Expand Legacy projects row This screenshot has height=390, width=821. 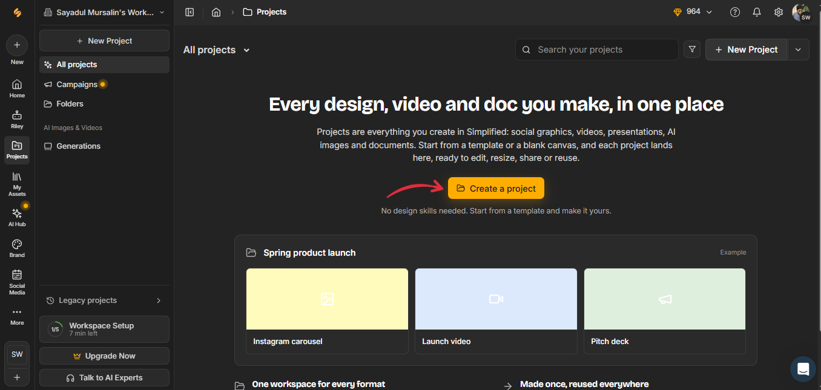[x=104, y=301]
